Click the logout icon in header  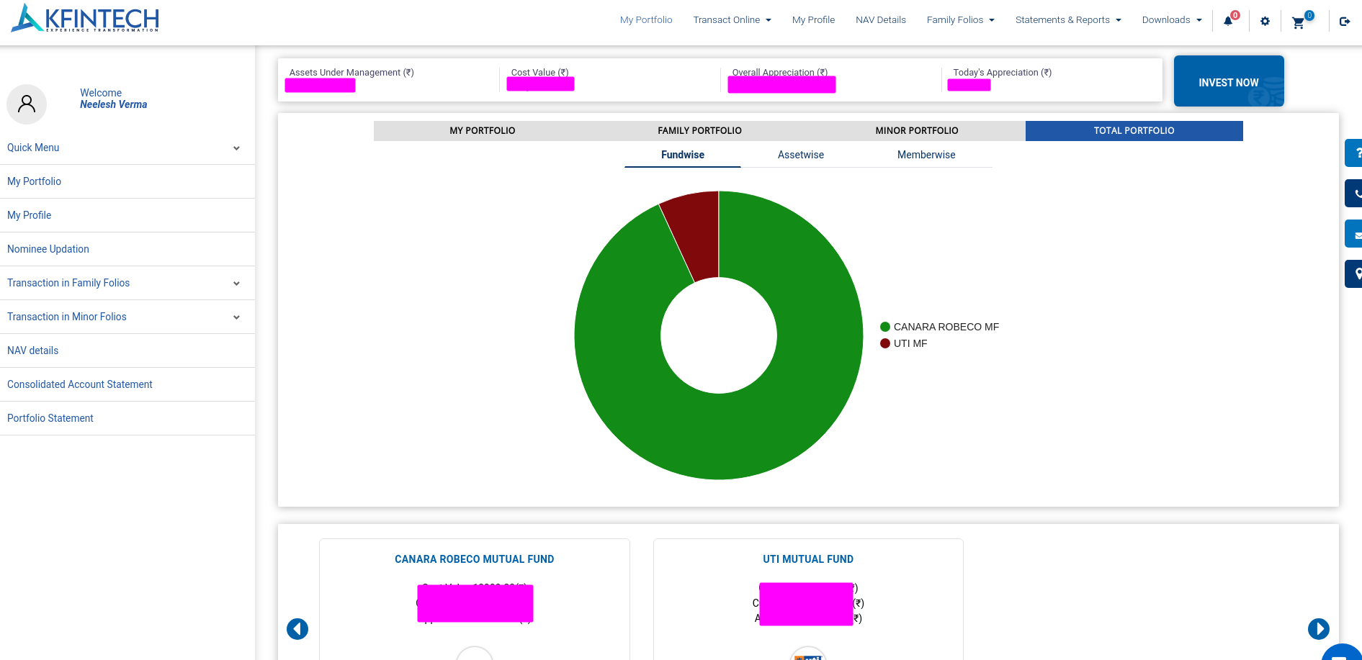[x=1344, y=21]
